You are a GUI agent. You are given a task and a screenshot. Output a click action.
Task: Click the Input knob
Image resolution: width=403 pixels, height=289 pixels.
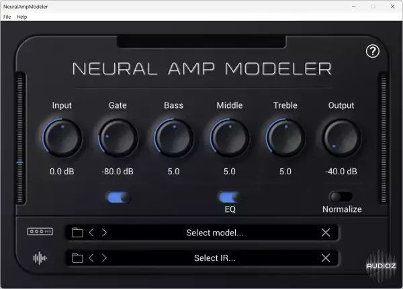[x=62, y=138]
